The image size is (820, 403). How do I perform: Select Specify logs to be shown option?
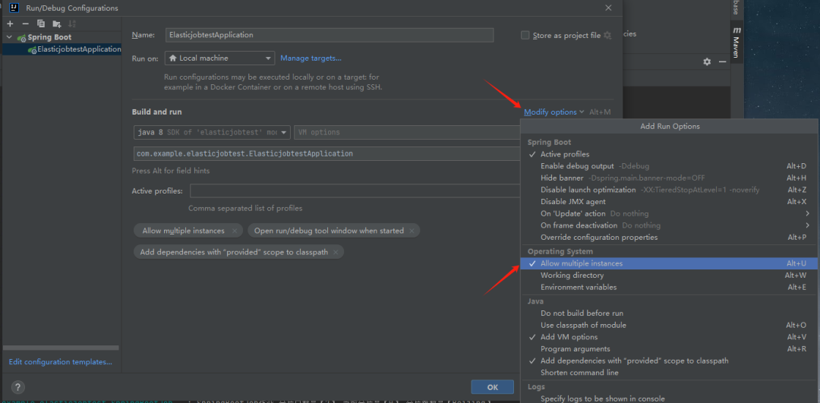(669, 398)
